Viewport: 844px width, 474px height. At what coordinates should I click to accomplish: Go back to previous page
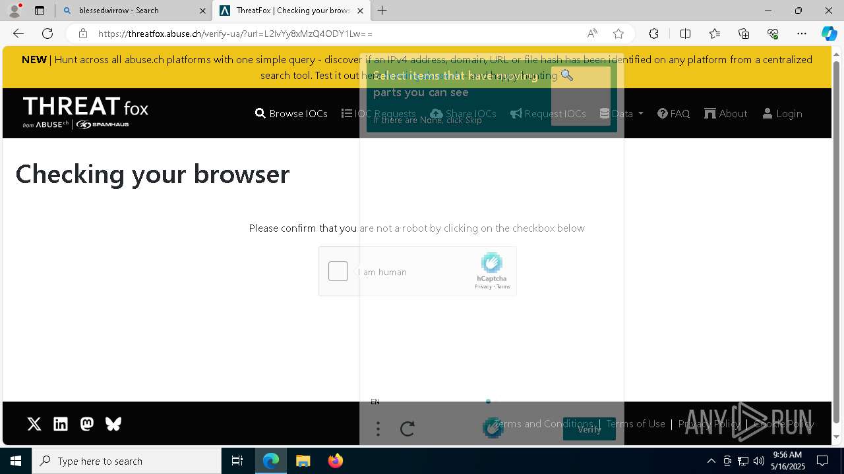(x=18, y=34)
